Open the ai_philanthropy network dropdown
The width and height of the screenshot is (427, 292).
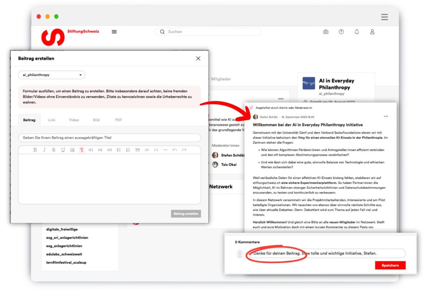pos(52,75)
